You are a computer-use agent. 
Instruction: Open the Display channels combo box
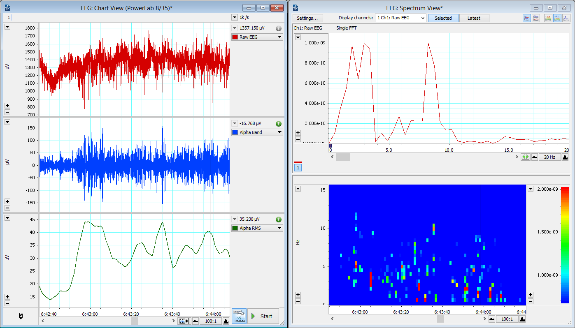point(400,18)
